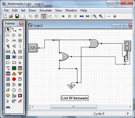135x118 pixels.
Task: Pick the XOR gate from Palette
Action: pyautogui.click(x=20, y=35)
